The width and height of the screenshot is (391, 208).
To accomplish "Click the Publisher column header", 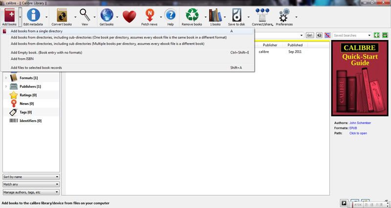I will pos(270,45).
